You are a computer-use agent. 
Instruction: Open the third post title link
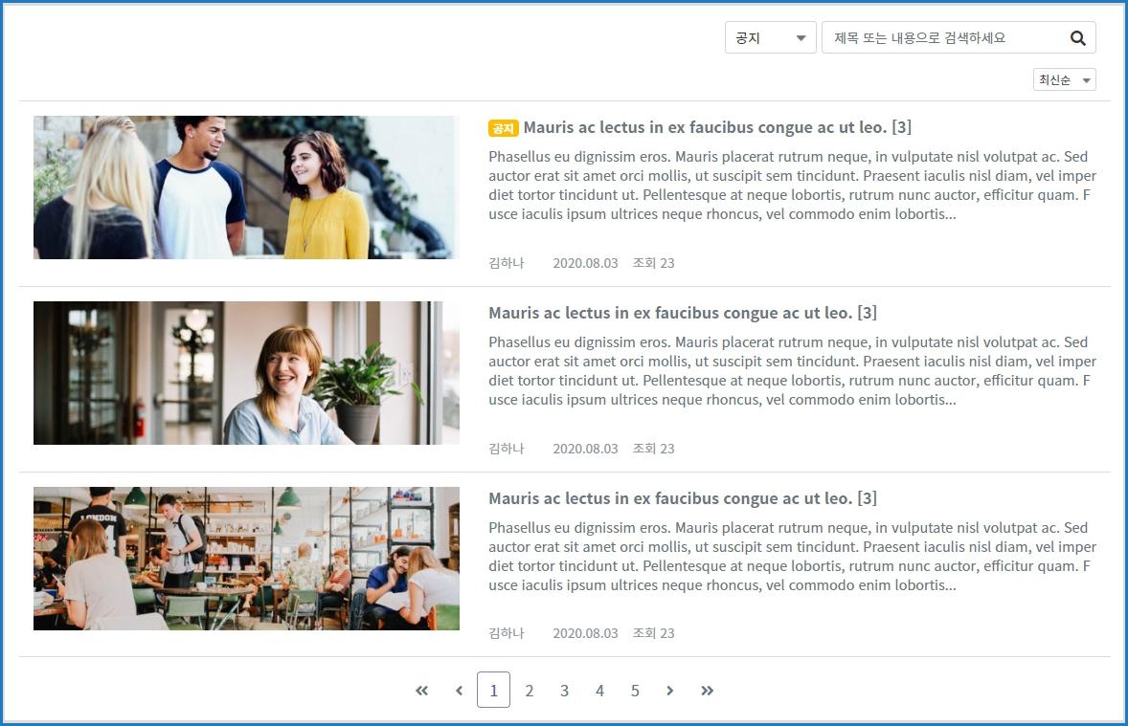pyautogui.click(x=682, y=498)
